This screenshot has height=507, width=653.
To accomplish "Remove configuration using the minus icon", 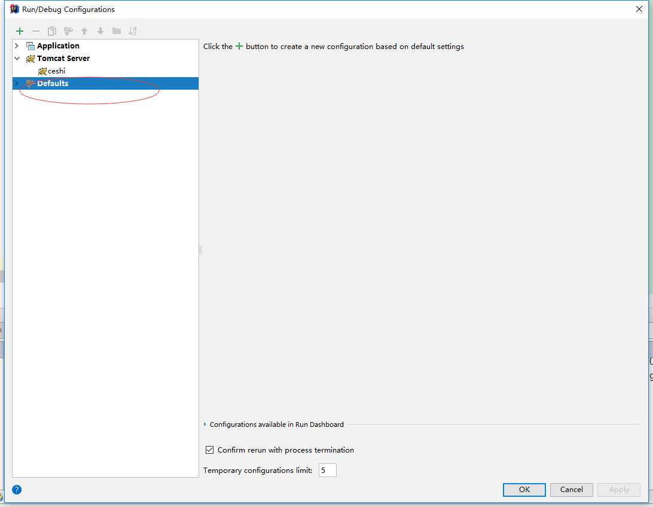I will tap(36, 31).
